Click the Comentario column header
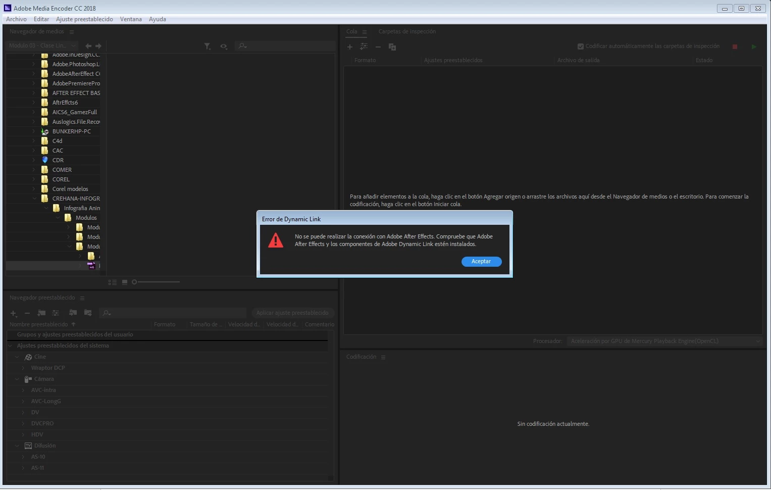 point(320,324)
